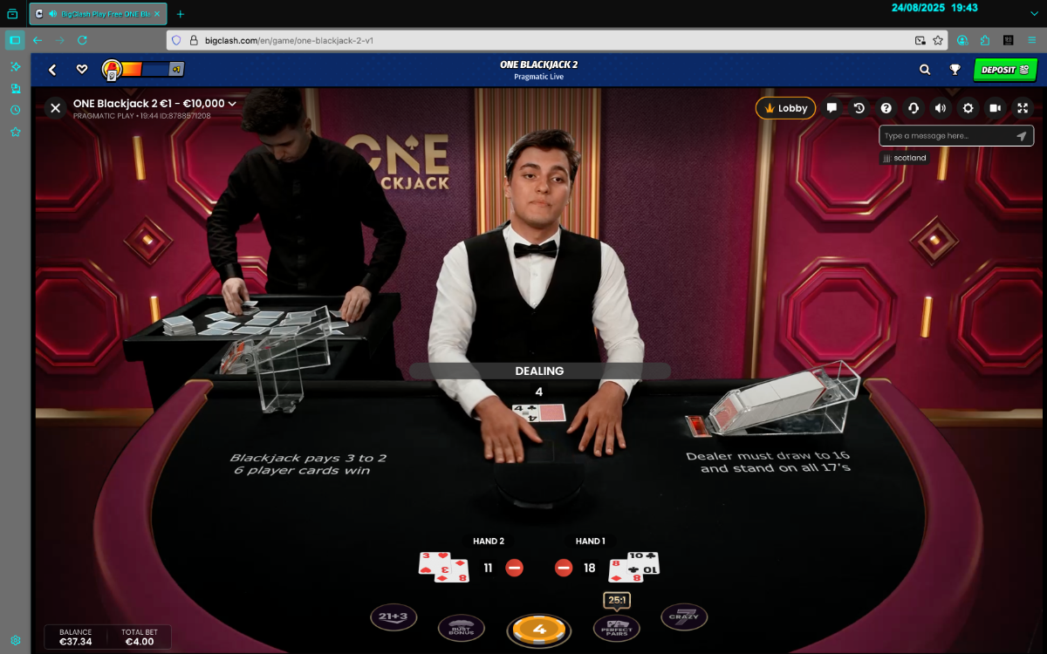This screenshot has height=654, width=1047.
Task: Select the Perfect Pairs side bet
Action: 617,628
